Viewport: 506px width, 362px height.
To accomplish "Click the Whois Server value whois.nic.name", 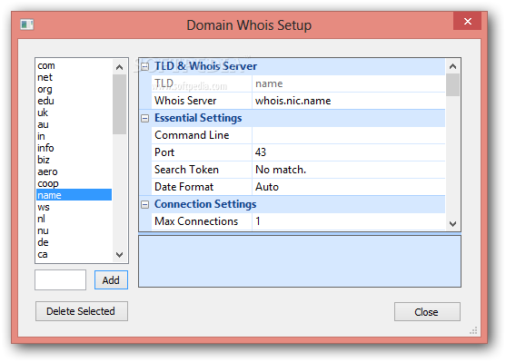I will [x=349, y=101].
